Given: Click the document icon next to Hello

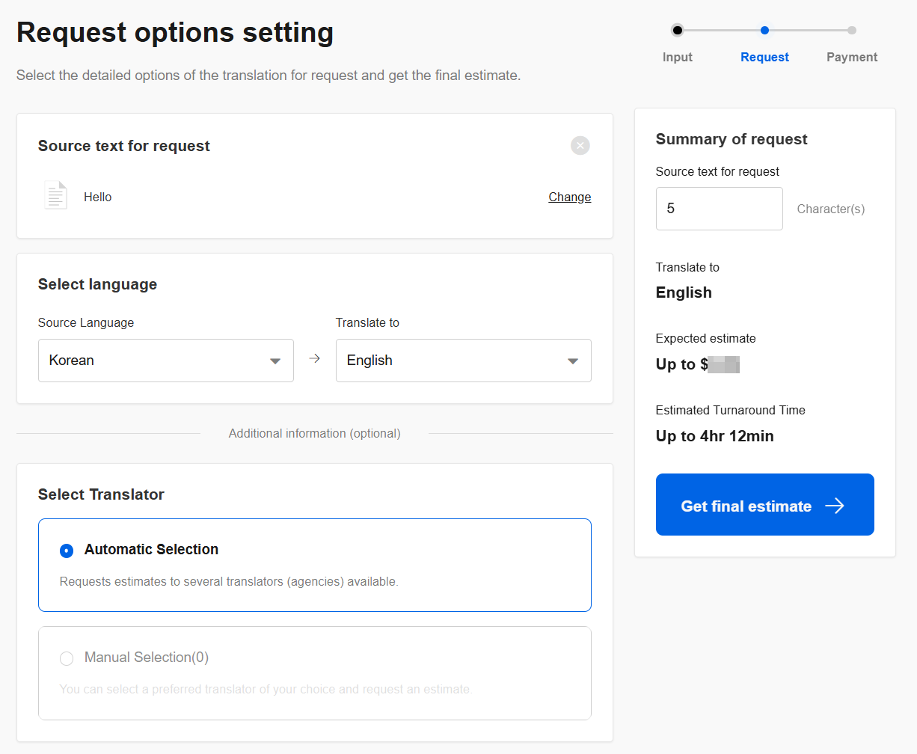Looking at the screenshot, I should [56, 196].
